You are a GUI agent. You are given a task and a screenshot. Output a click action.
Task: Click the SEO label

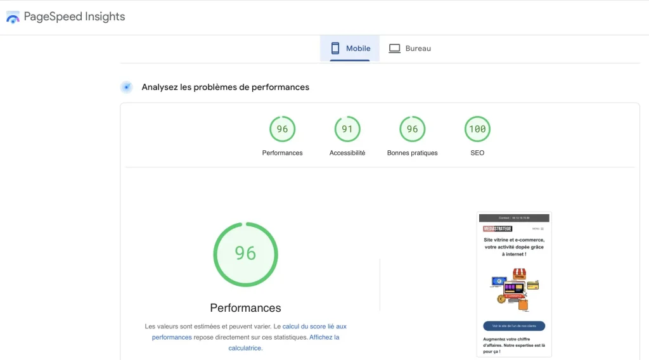click(477, 153)
